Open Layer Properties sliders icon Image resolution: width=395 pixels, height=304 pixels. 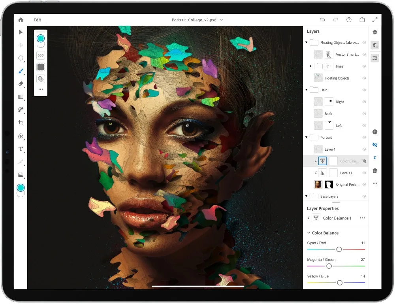pyautogui.click(x=375, y=58)
